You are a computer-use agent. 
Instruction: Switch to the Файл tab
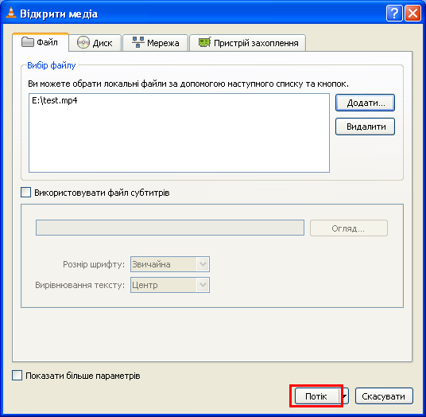click(41, 42)
